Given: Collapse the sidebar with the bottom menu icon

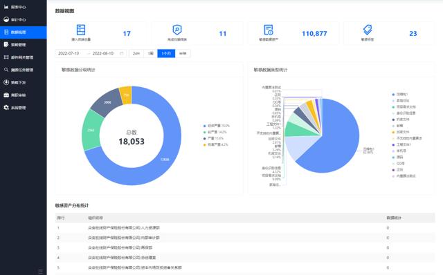Looking at the screenshot, I should 40,272.
